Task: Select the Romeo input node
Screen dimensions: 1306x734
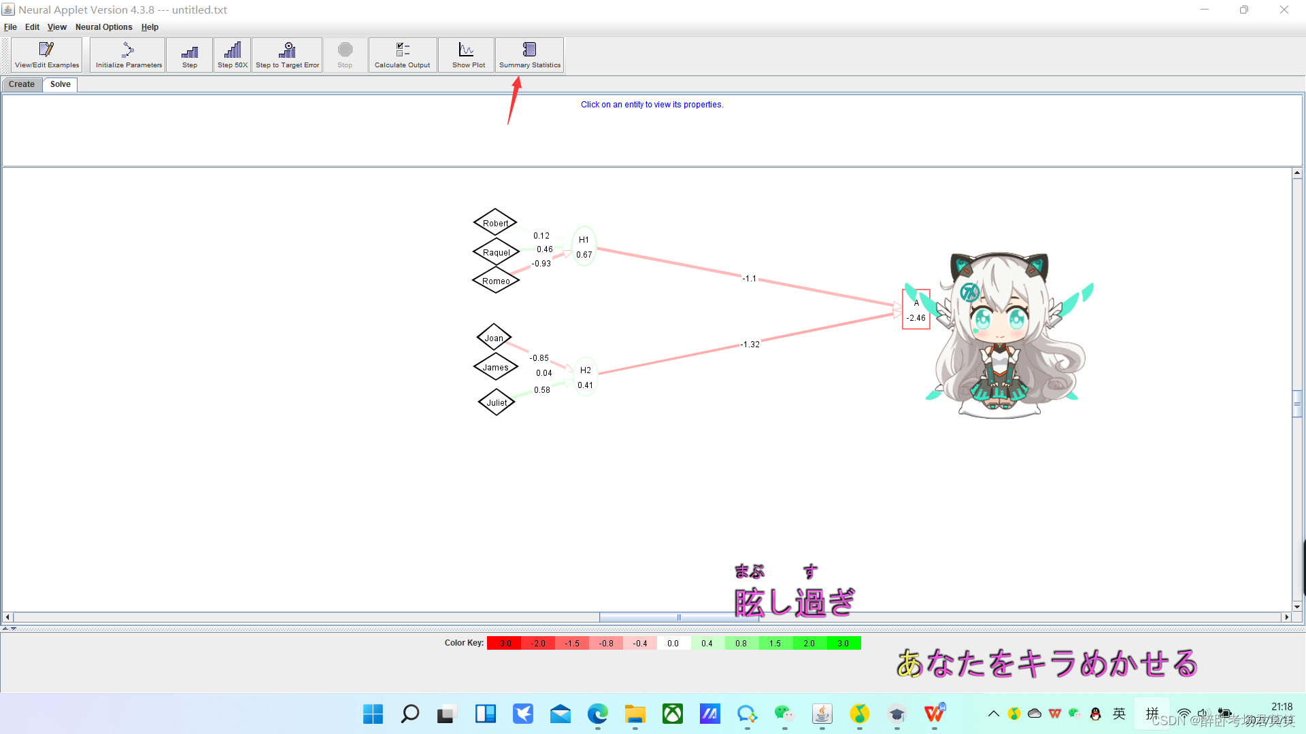Action: pos(496,281)
